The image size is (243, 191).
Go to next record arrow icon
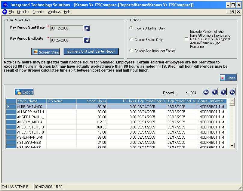pos(223,92)
